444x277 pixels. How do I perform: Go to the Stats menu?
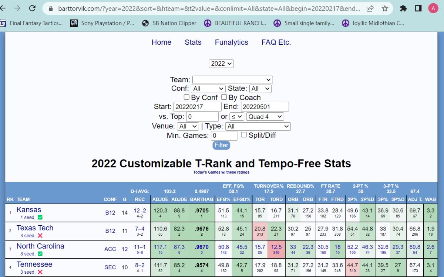click(193, 42)
